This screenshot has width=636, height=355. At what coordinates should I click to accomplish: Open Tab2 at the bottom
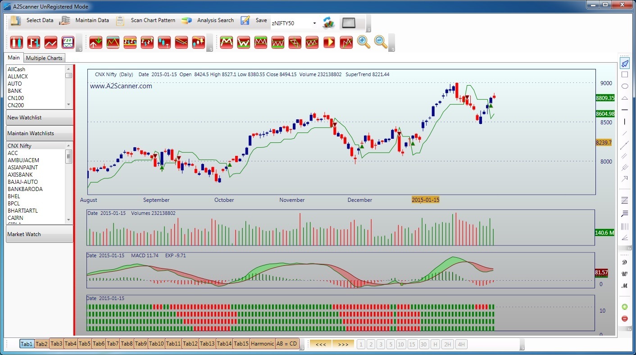point(41,344)
